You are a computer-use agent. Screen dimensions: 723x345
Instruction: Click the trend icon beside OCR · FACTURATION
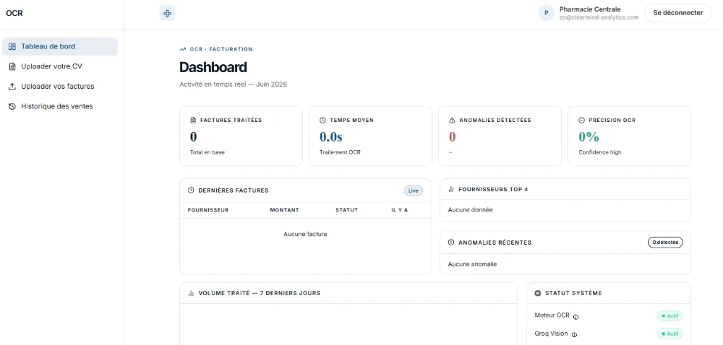pyautogui.click(x=183, y=49)
